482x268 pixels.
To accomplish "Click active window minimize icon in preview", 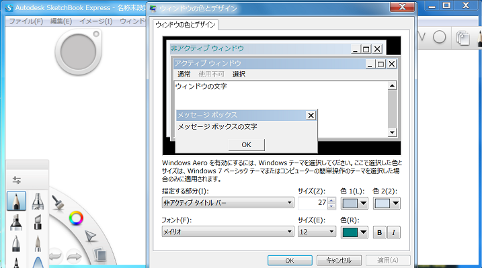I will pyautogui.click(x=370, y=64).
